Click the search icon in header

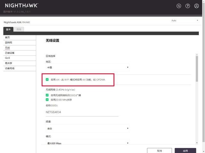pos(179,6)
